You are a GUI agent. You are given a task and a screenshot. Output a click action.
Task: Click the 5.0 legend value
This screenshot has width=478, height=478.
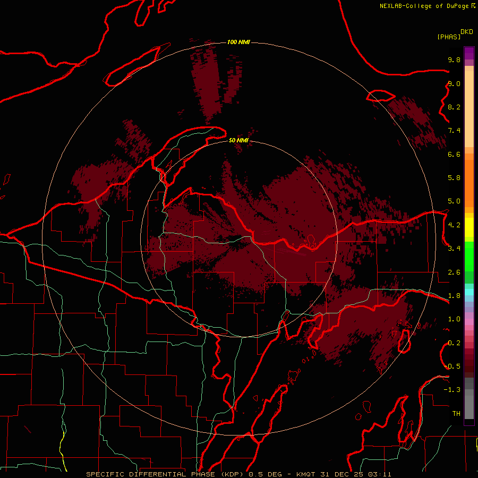coord(454,201)
